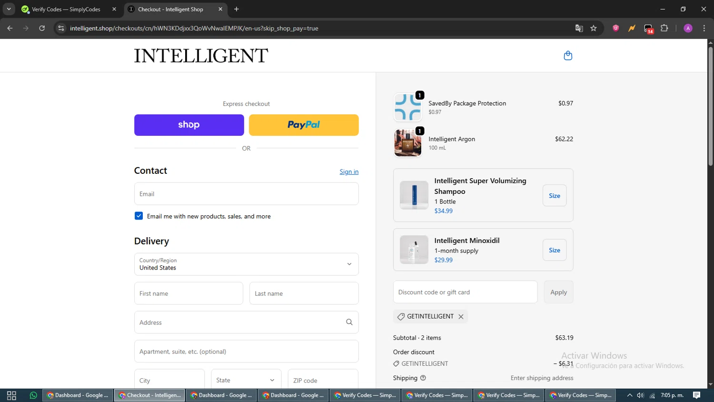The height and width of the screenshot is (402, 714).
Task: Click the City field
Action: (169, 380)
